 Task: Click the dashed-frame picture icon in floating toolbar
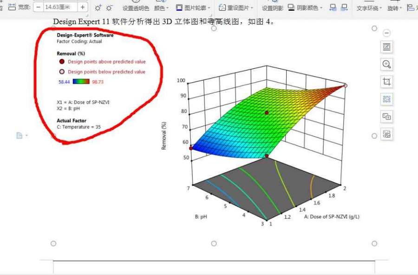(x=386, y=99)
